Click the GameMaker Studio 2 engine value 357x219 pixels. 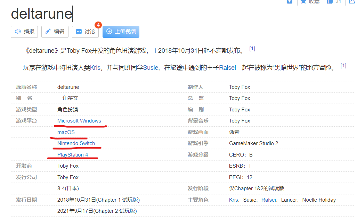[254, 143]
